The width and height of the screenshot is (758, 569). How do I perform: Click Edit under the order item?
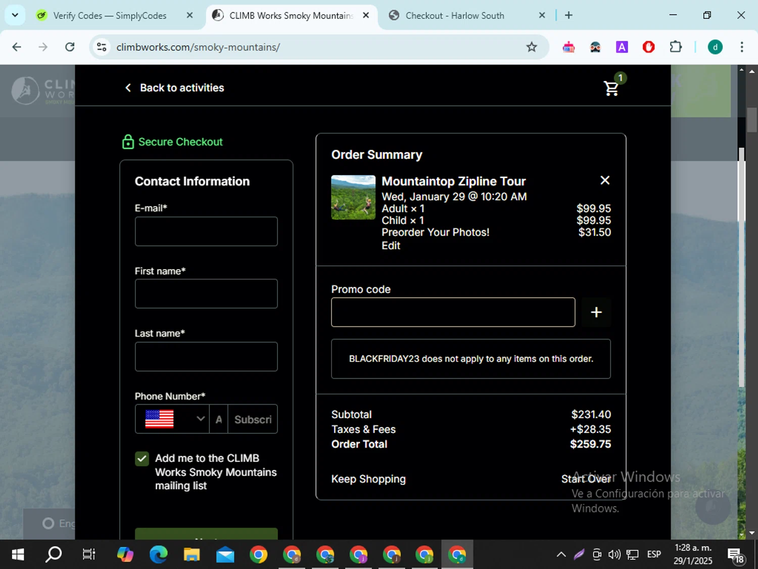click(391, 246)
